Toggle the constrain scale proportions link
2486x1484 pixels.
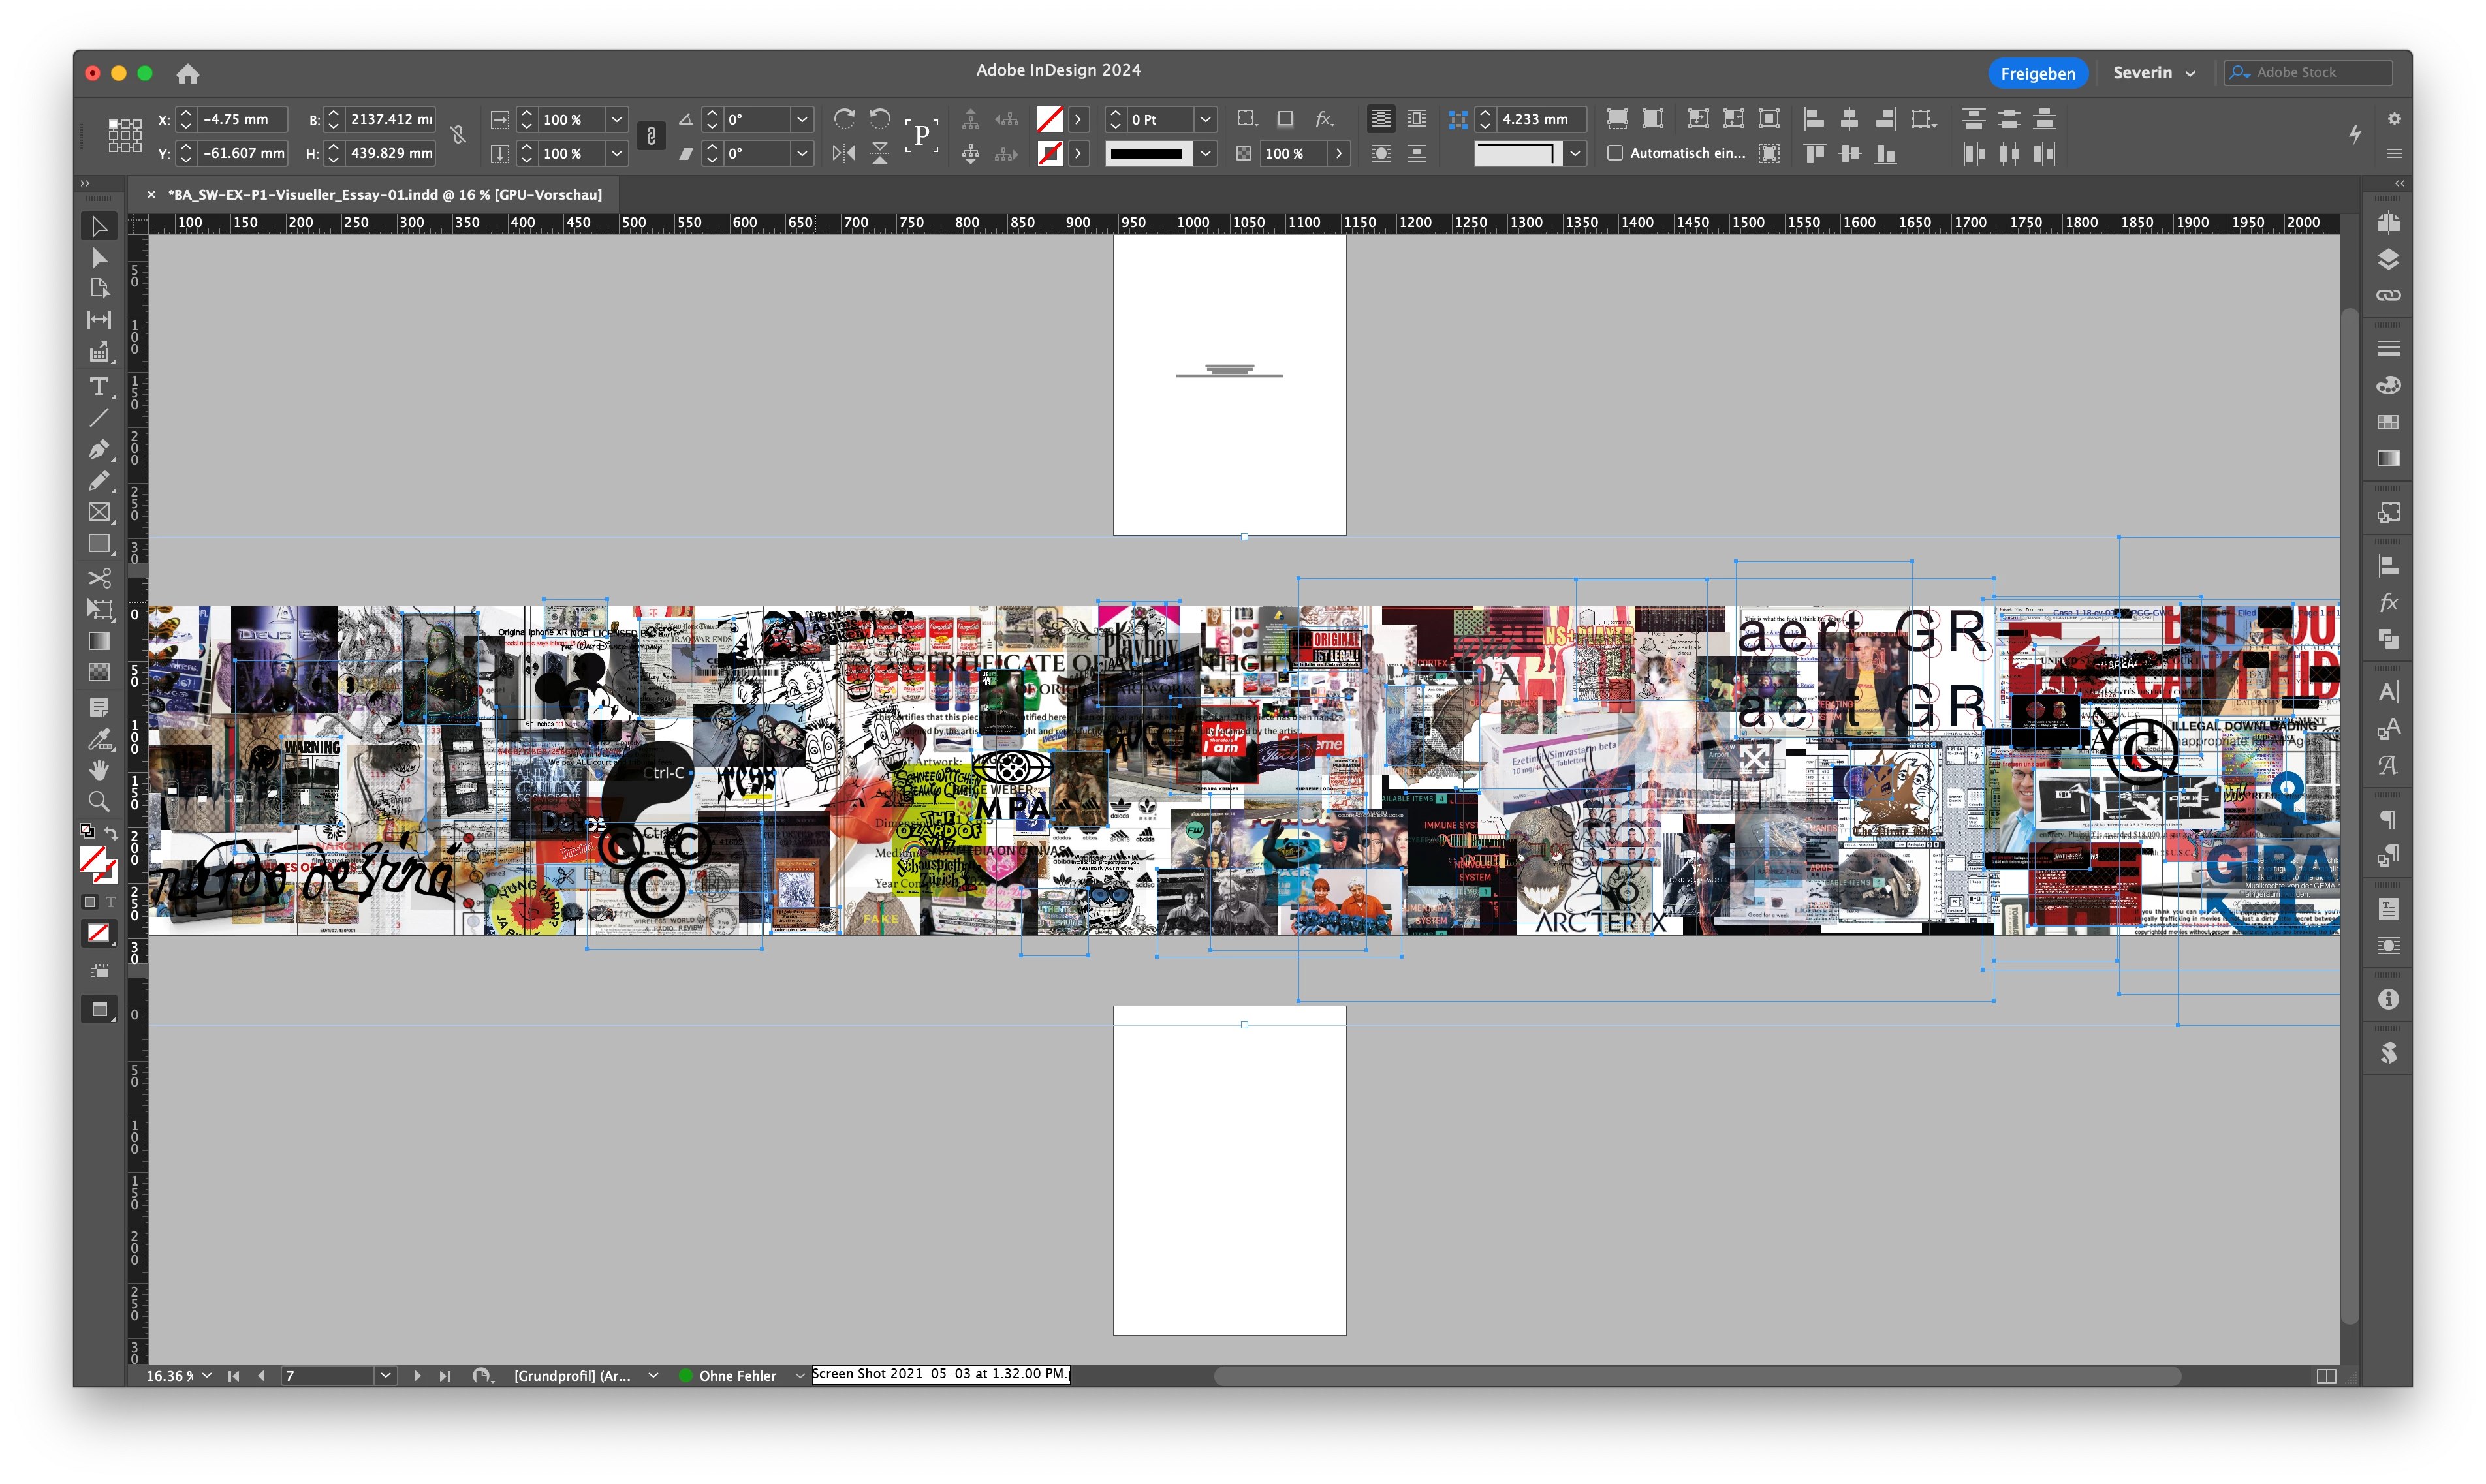[x=650, y=136]
